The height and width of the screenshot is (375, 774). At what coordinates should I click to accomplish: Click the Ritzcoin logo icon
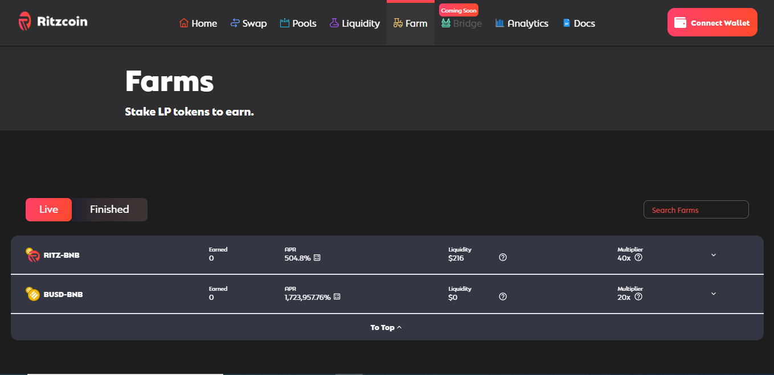24,22
